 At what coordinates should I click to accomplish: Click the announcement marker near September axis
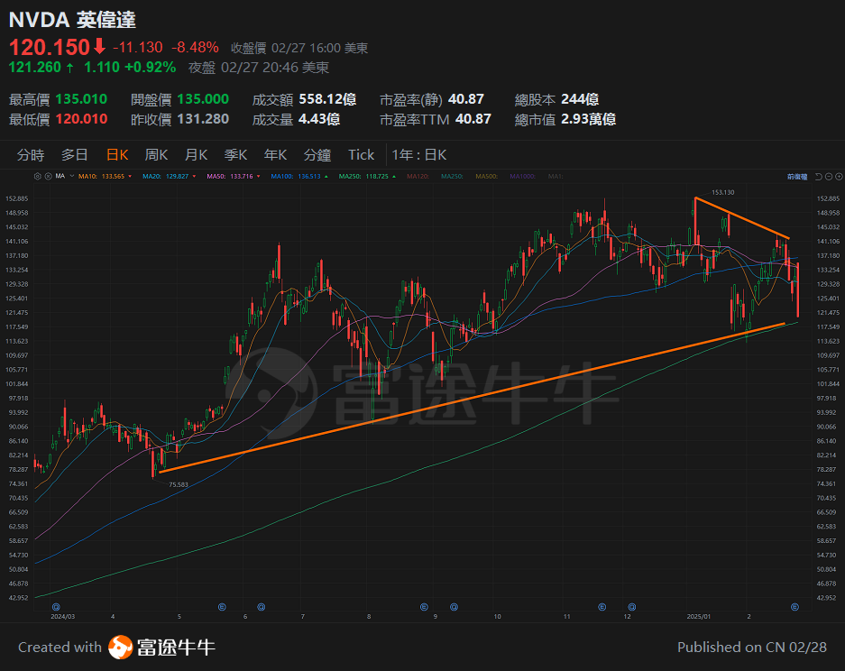(x=454, y=607)
